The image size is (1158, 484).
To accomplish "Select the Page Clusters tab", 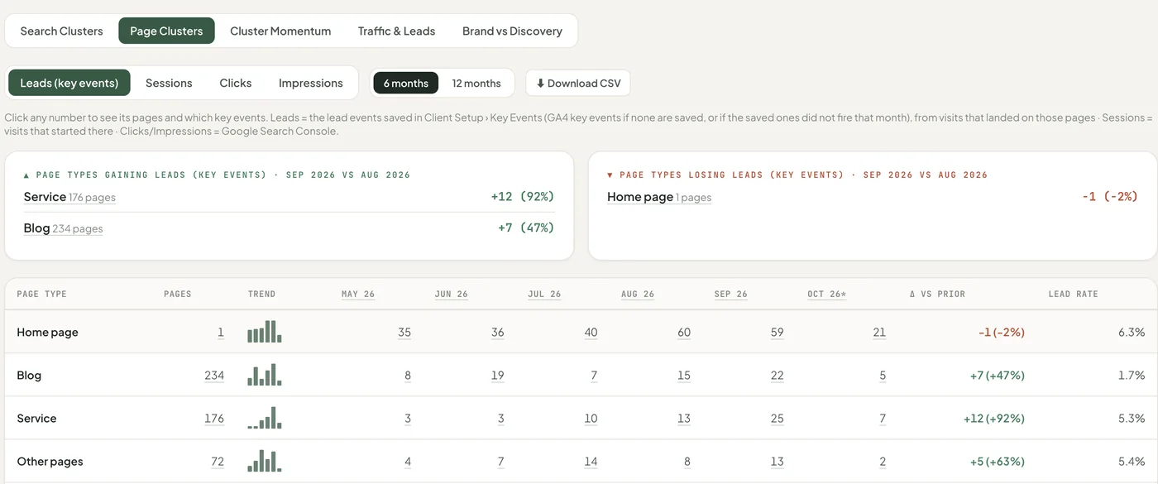I will point(166,31).
